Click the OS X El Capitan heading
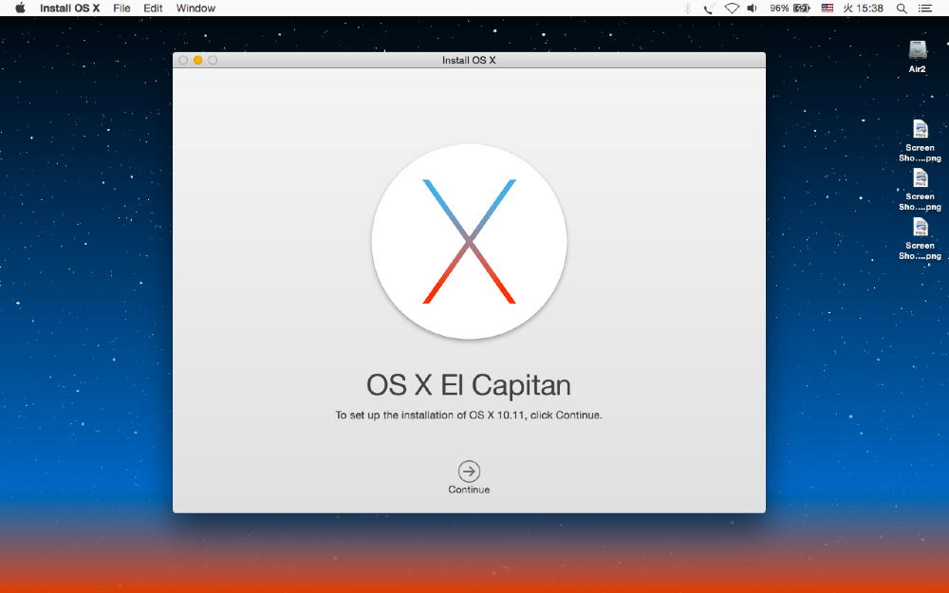This screenshot has height=593, width=949. pyautogui.click(x=469, y=385)
